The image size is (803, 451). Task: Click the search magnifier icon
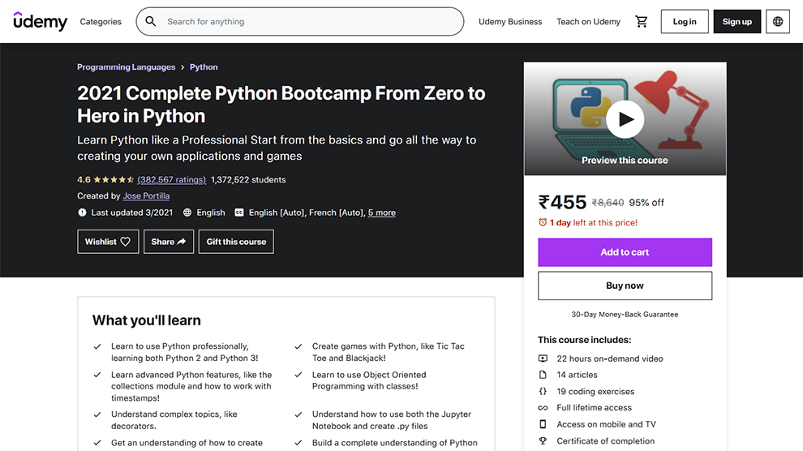click(x=151, y=22)
